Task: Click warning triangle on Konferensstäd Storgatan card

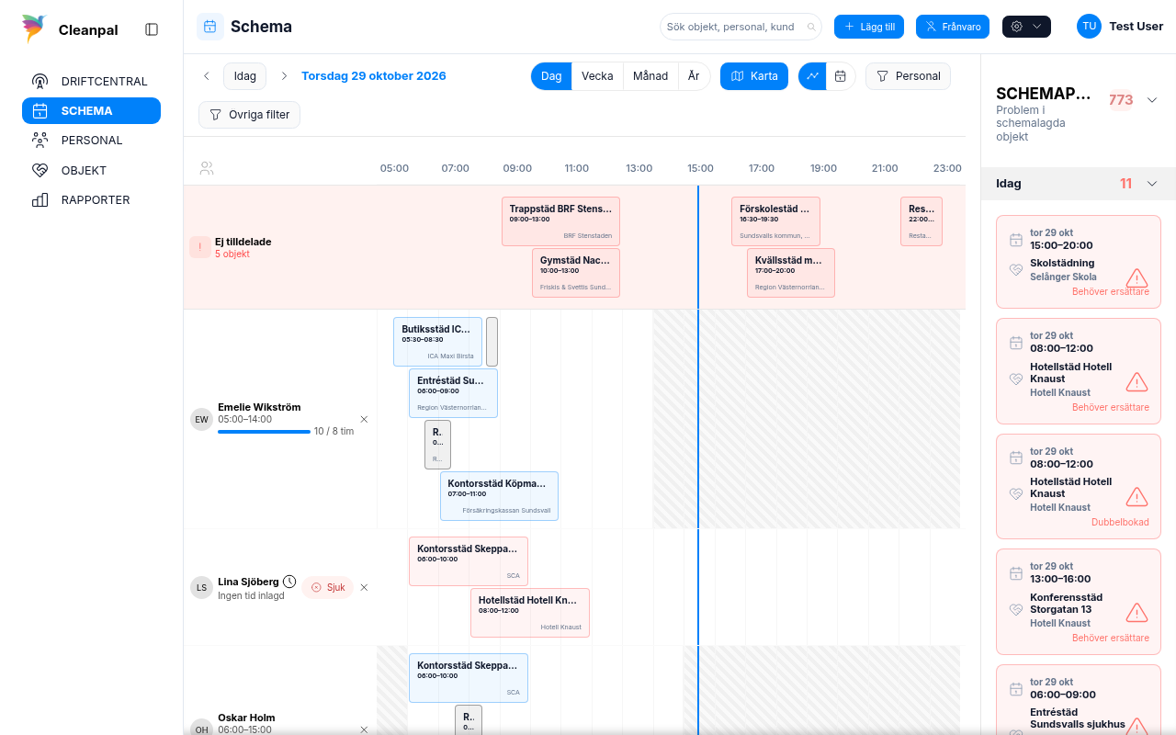Action: 1136,612
